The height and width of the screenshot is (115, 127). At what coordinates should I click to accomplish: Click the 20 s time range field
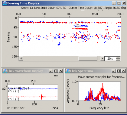coord(110,58)
